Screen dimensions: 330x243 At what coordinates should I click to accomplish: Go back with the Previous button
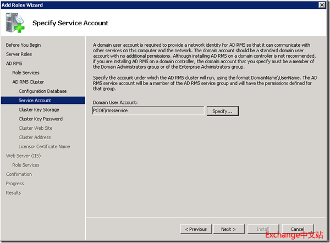click(x=196, y=229)
